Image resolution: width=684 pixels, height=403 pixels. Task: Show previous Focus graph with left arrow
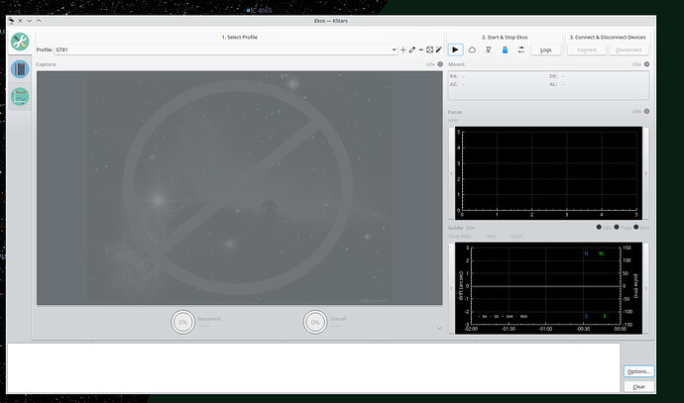point(451,173)
